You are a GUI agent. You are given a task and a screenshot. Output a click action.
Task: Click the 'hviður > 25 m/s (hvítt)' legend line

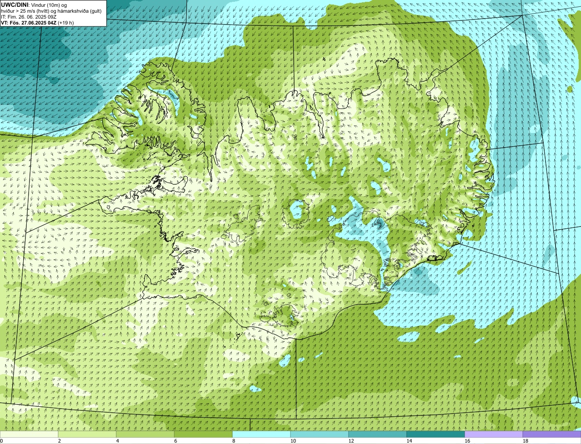point(26,11)
